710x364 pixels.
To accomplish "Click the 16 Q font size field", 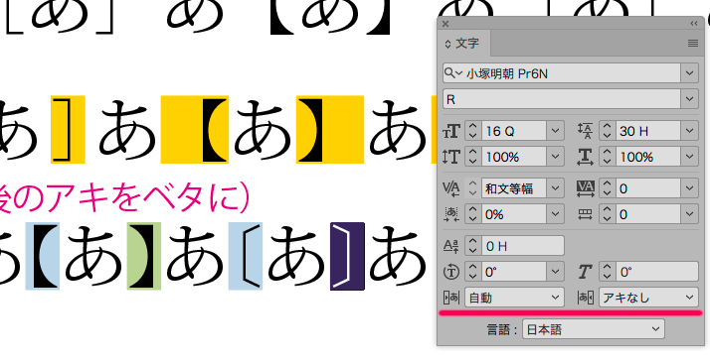I will pyautogui.click(x=514, y=131).
